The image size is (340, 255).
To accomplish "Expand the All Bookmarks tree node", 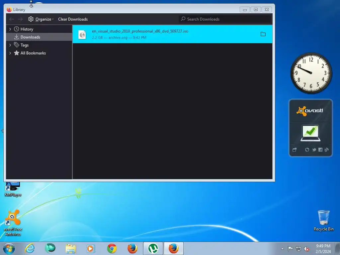I will pos(10,53).
